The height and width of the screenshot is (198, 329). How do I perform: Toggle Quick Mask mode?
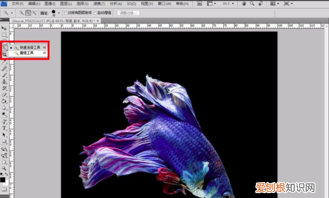[4, 189]
